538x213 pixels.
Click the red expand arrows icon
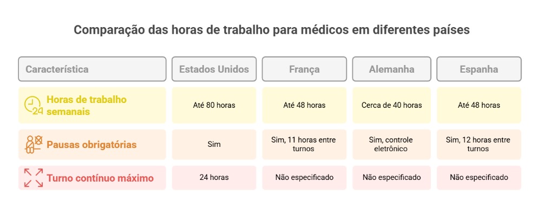click(34, 178)
